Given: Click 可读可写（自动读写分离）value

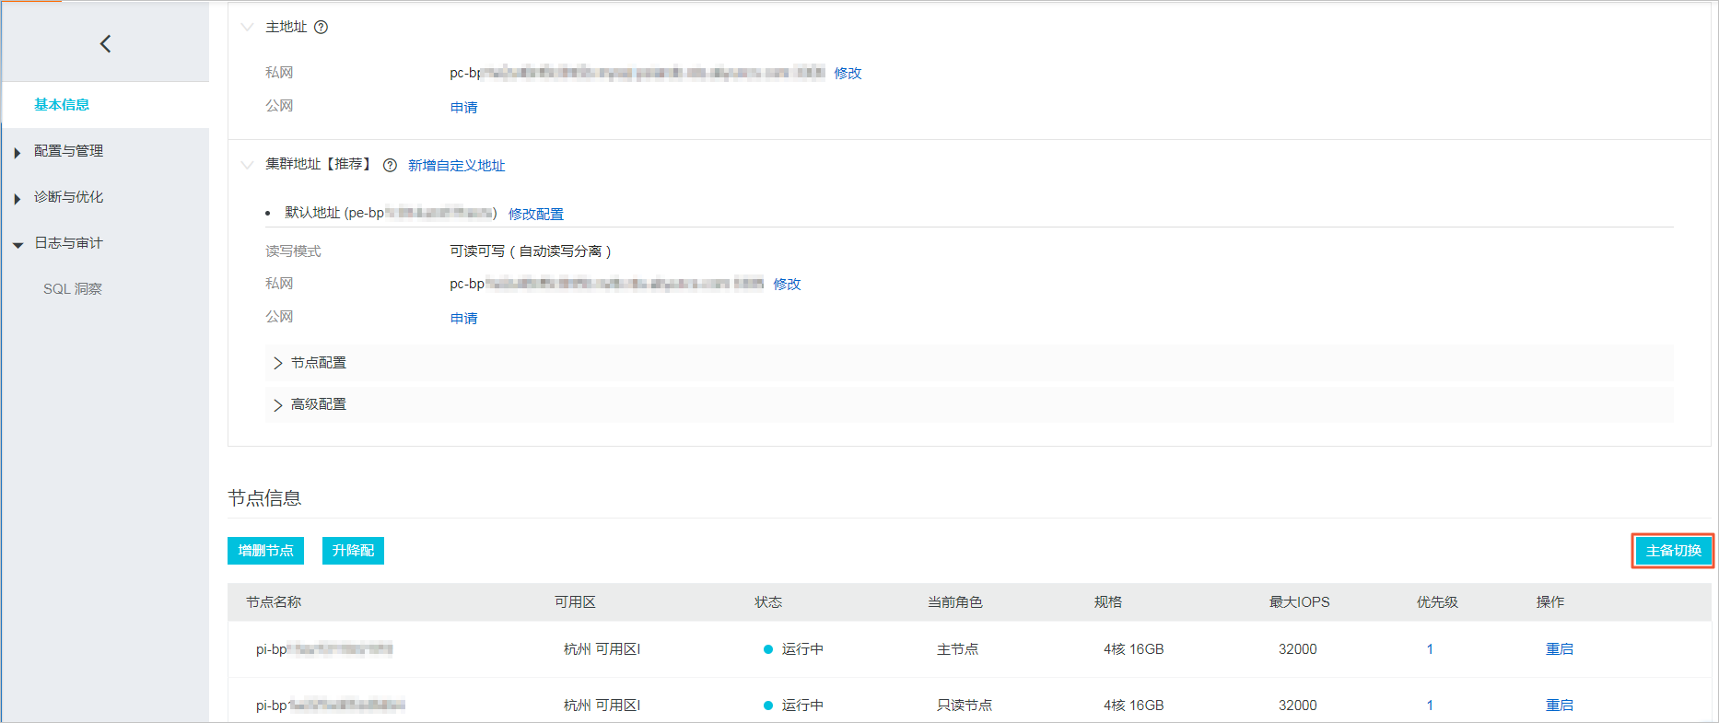Looking at the screenshot, I should tap(531, 251).
